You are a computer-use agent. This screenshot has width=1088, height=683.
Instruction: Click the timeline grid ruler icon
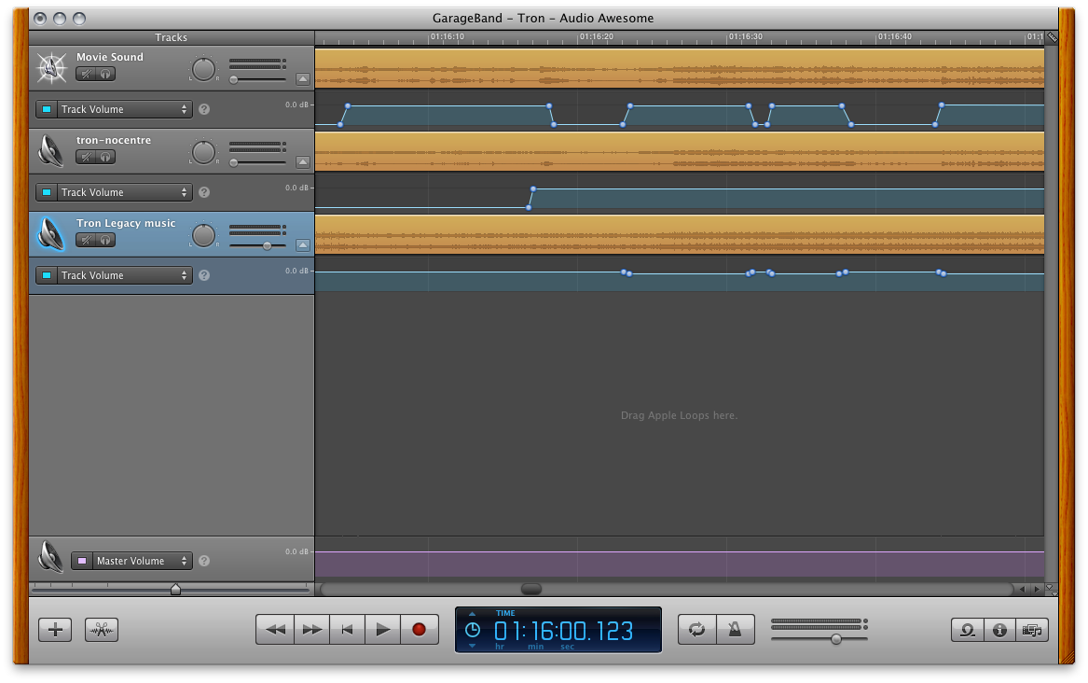tap(1052, 37)
